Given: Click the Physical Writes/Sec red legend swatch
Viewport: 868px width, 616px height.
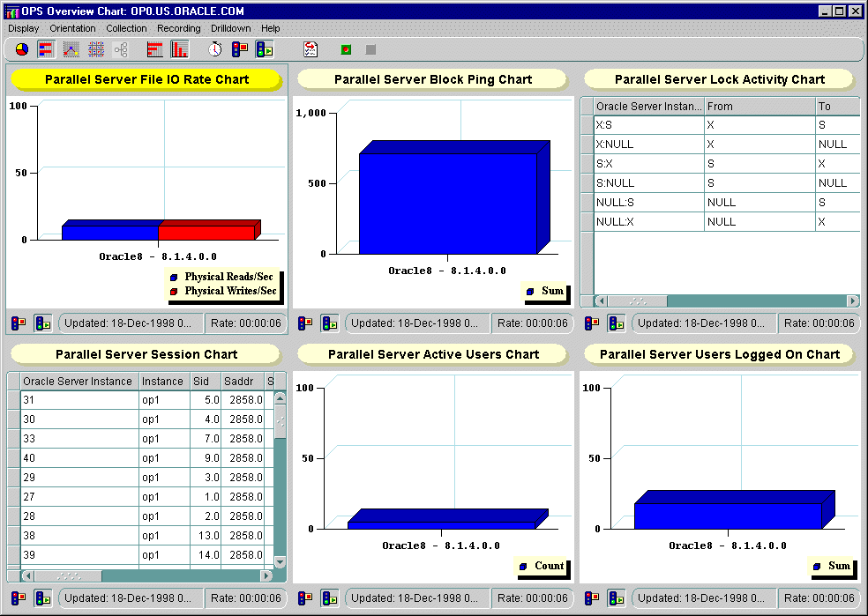Looking at the screenshot, I should pos(174,292).
